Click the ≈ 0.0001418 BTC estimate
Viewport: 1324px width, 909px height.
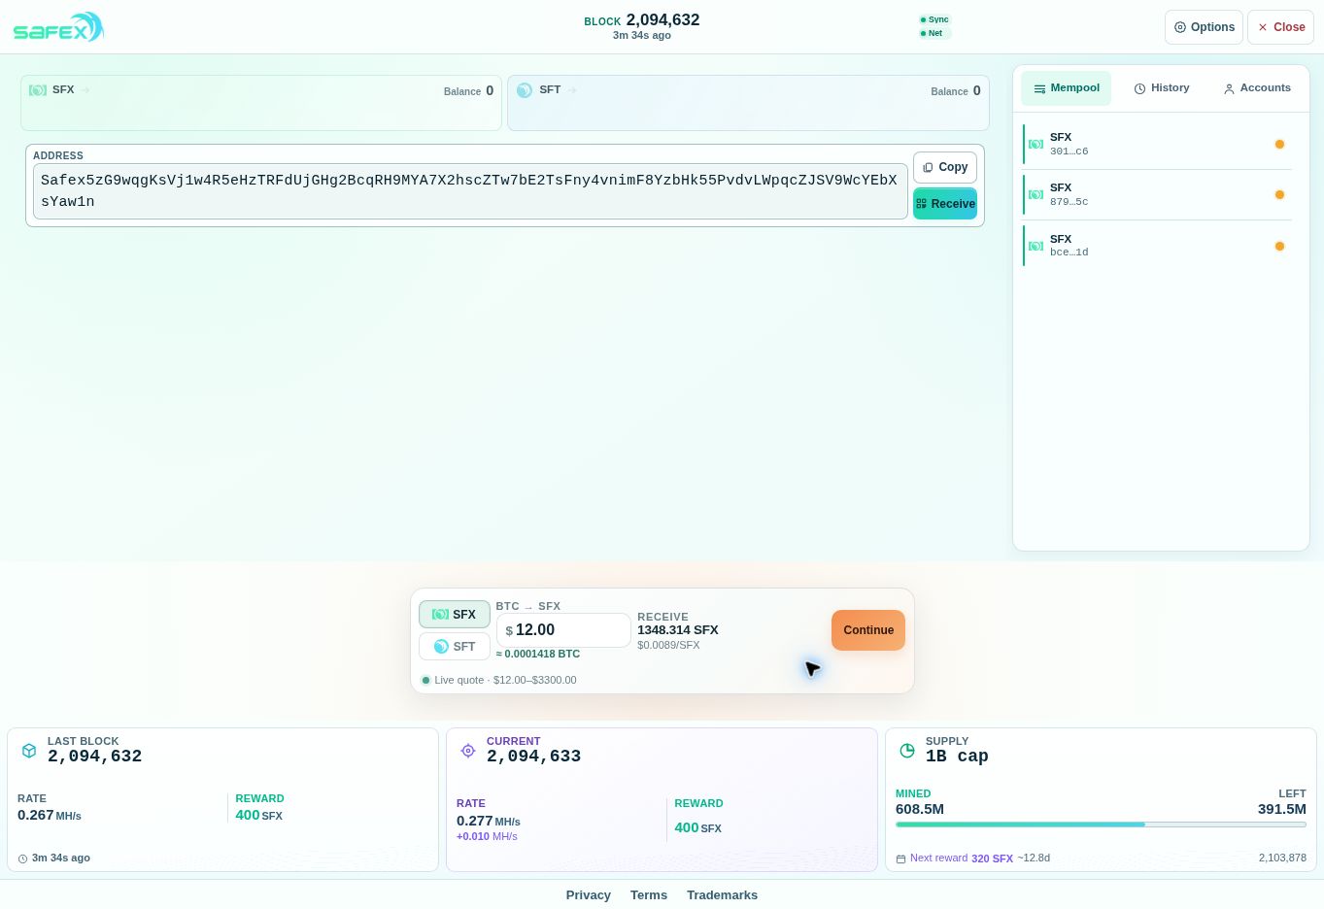(x=538, y=655)
